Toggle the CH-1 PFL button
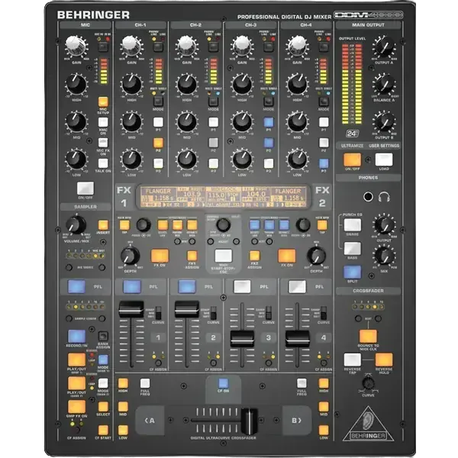This screenshot has width=458, height=458. 132,286
